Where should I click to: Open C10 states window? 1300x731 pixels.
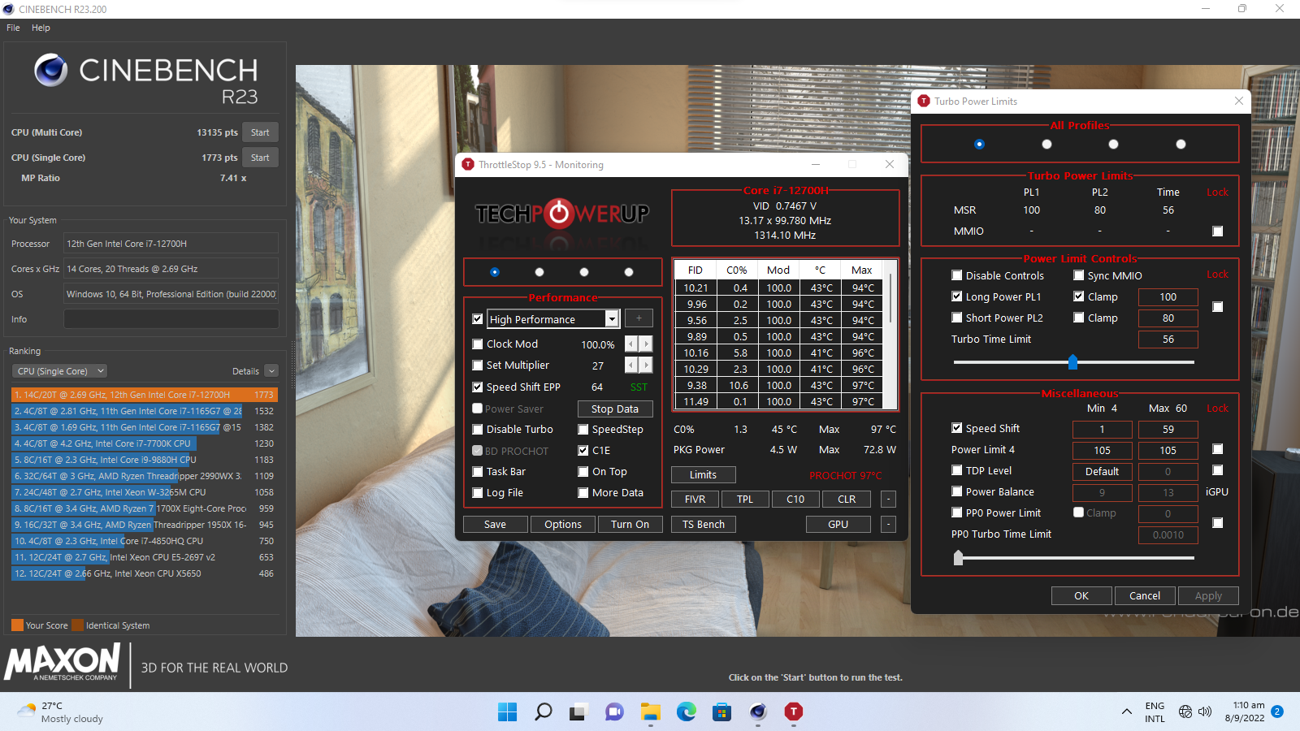pos(795,500)
